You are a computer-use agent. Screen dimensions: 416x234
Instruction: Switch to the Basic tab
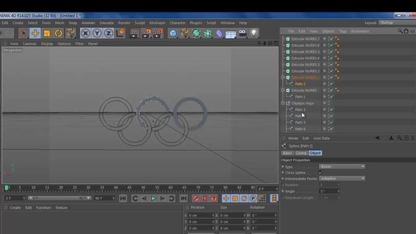287,153
